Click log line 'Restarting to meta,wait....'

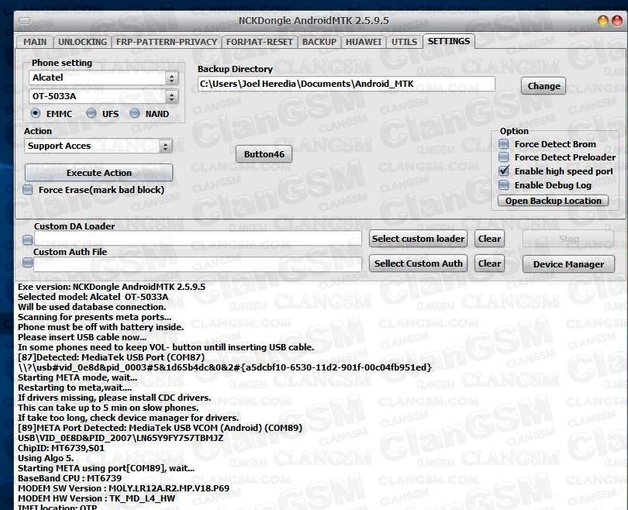[75, 388]
